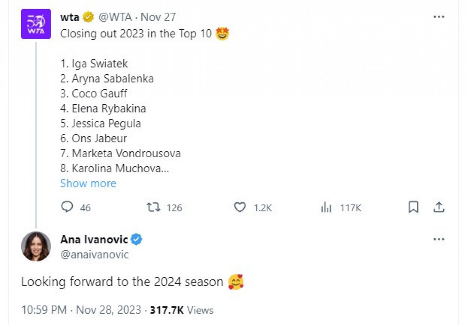Image resolution: width=468 pixels, height=325 pixels.
Task: Open view analytics icon showing 117K
Action: [326, 207]
